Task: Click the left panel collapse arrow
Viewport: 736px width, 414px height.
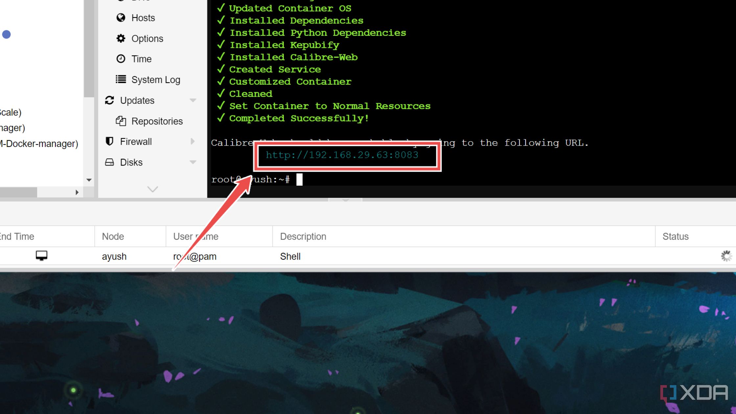Action: [x=77, y=192]
